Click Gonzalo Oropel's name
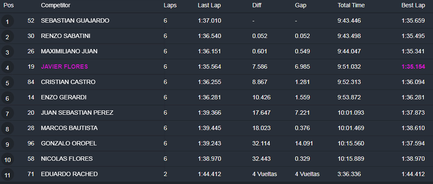 [x=69, y=144]
